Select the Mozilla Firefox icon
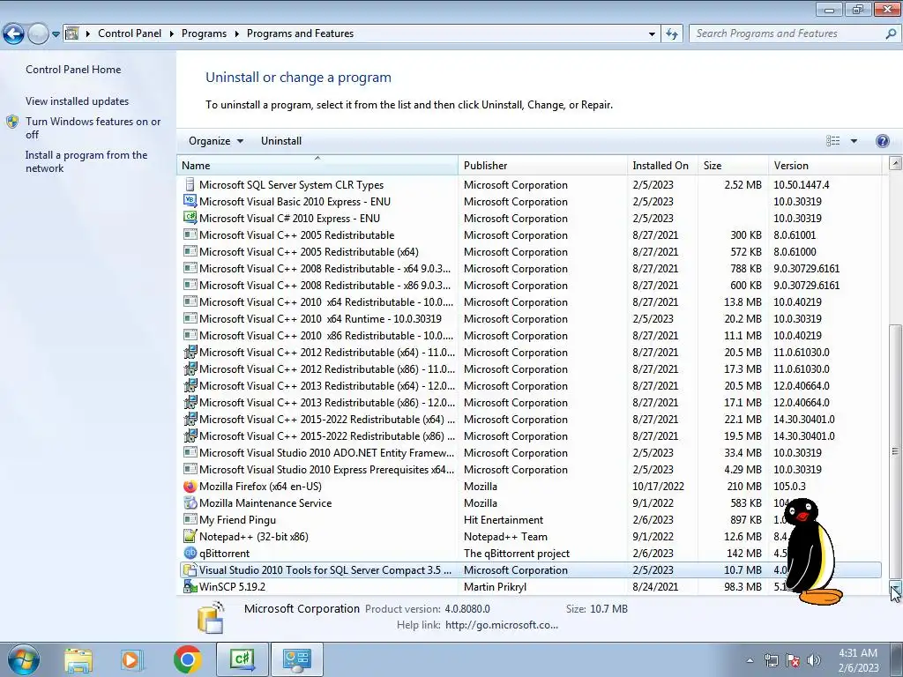The image size is (903, 677). pos(190,487)
